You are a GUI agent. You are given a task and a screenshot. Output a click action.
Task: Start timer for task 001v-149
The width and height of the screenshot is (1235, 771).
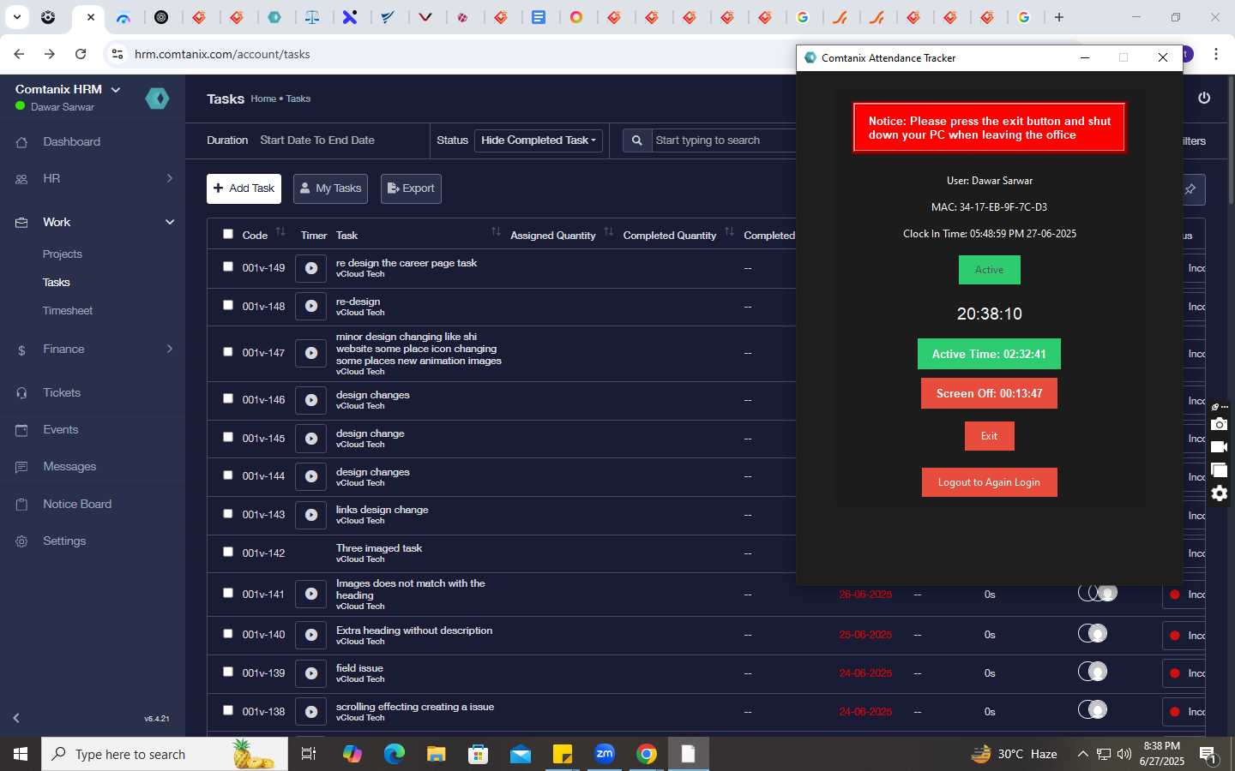click(x=310, y=268)
